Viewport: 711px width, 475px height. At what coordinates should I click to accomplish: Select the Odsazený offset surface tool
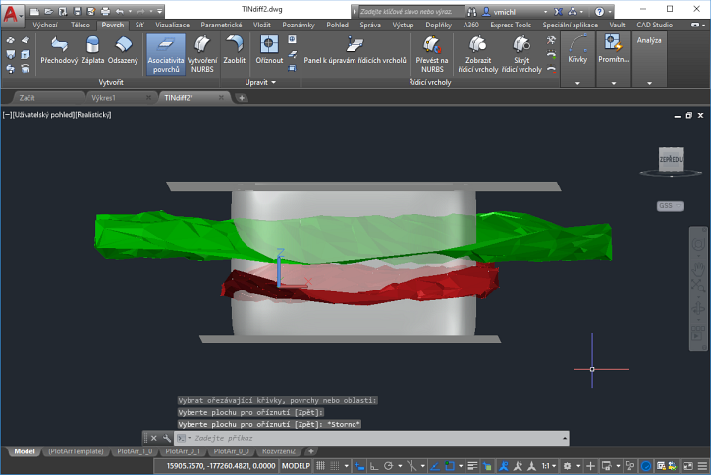coord(123,50)
